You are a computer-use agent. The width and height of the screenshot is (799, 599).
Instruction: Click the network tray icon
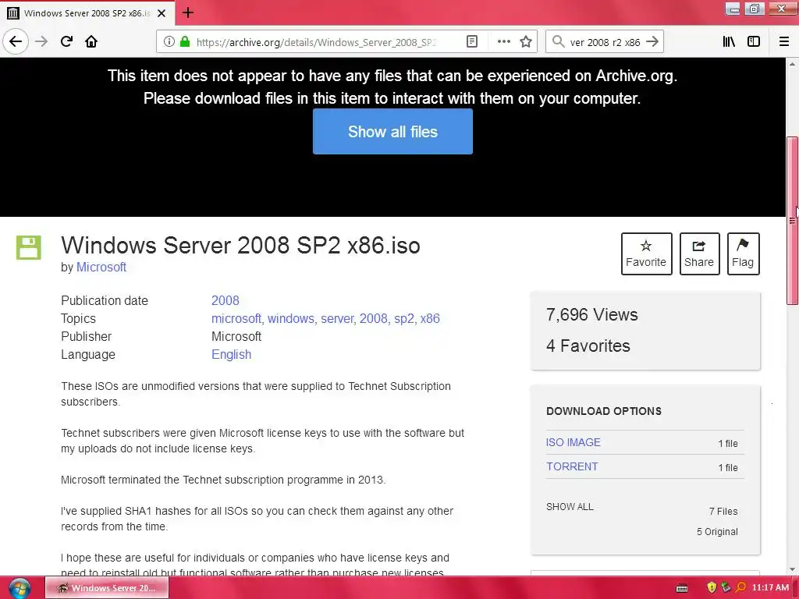point(726,588)
